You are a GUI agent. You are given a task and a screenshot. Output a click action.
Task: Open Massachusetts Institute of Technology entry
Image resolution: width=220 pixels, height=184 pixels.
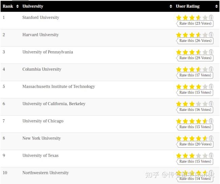click(59, 87)
